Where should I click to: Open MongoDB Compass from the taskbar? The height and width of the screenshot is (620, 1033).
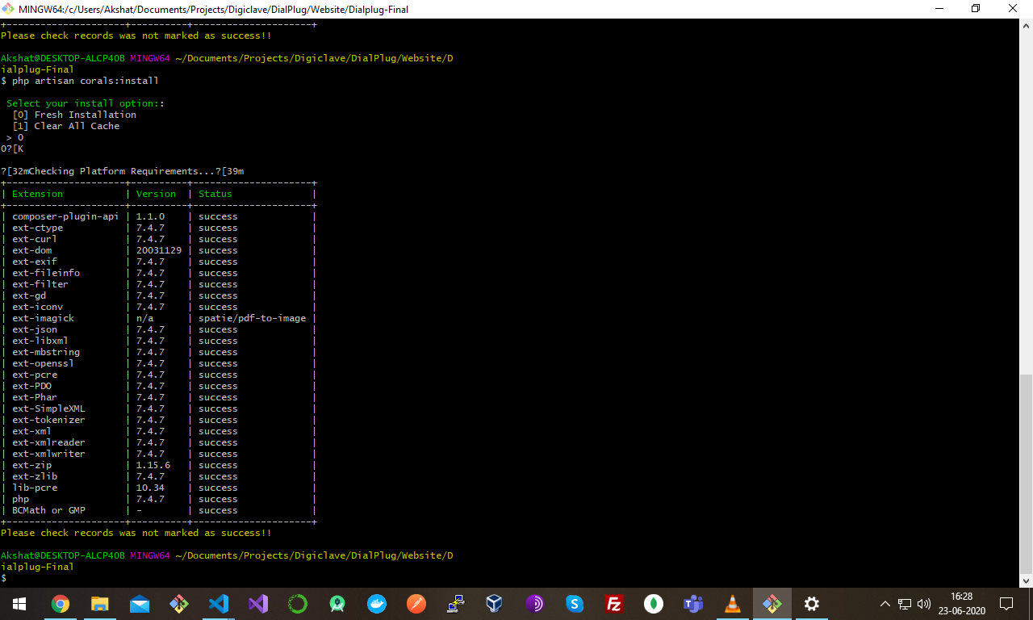pos(653,603)
